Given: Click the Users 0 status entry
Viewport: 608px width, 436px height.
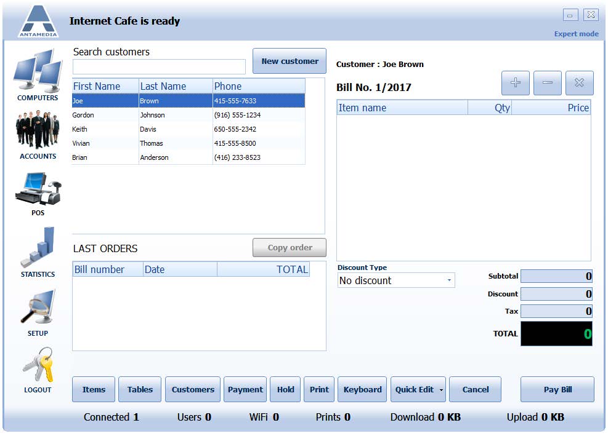Looking at the screenshot, I should (x=194, y=418).
